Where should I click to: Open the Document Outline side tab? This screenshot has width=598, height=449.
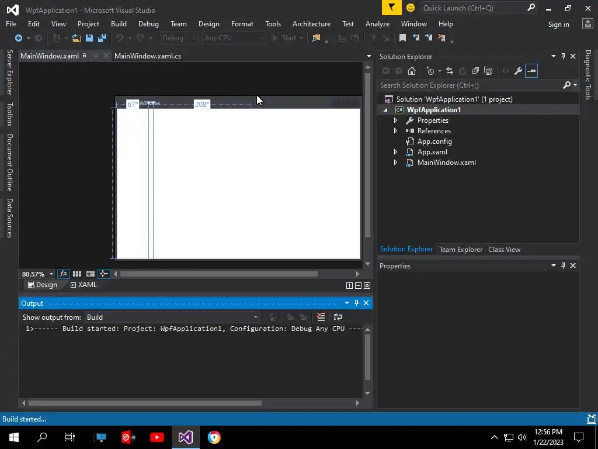click(9, 163)
